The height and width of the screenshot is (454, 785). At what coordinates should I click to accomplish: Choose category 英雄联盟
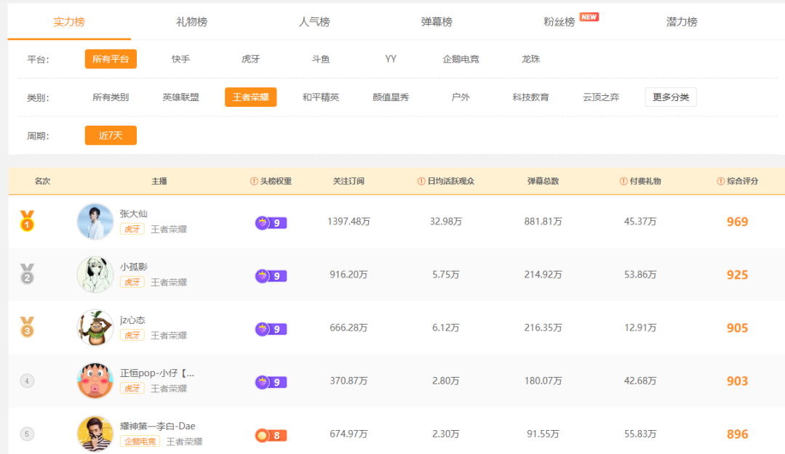[180, 97]
